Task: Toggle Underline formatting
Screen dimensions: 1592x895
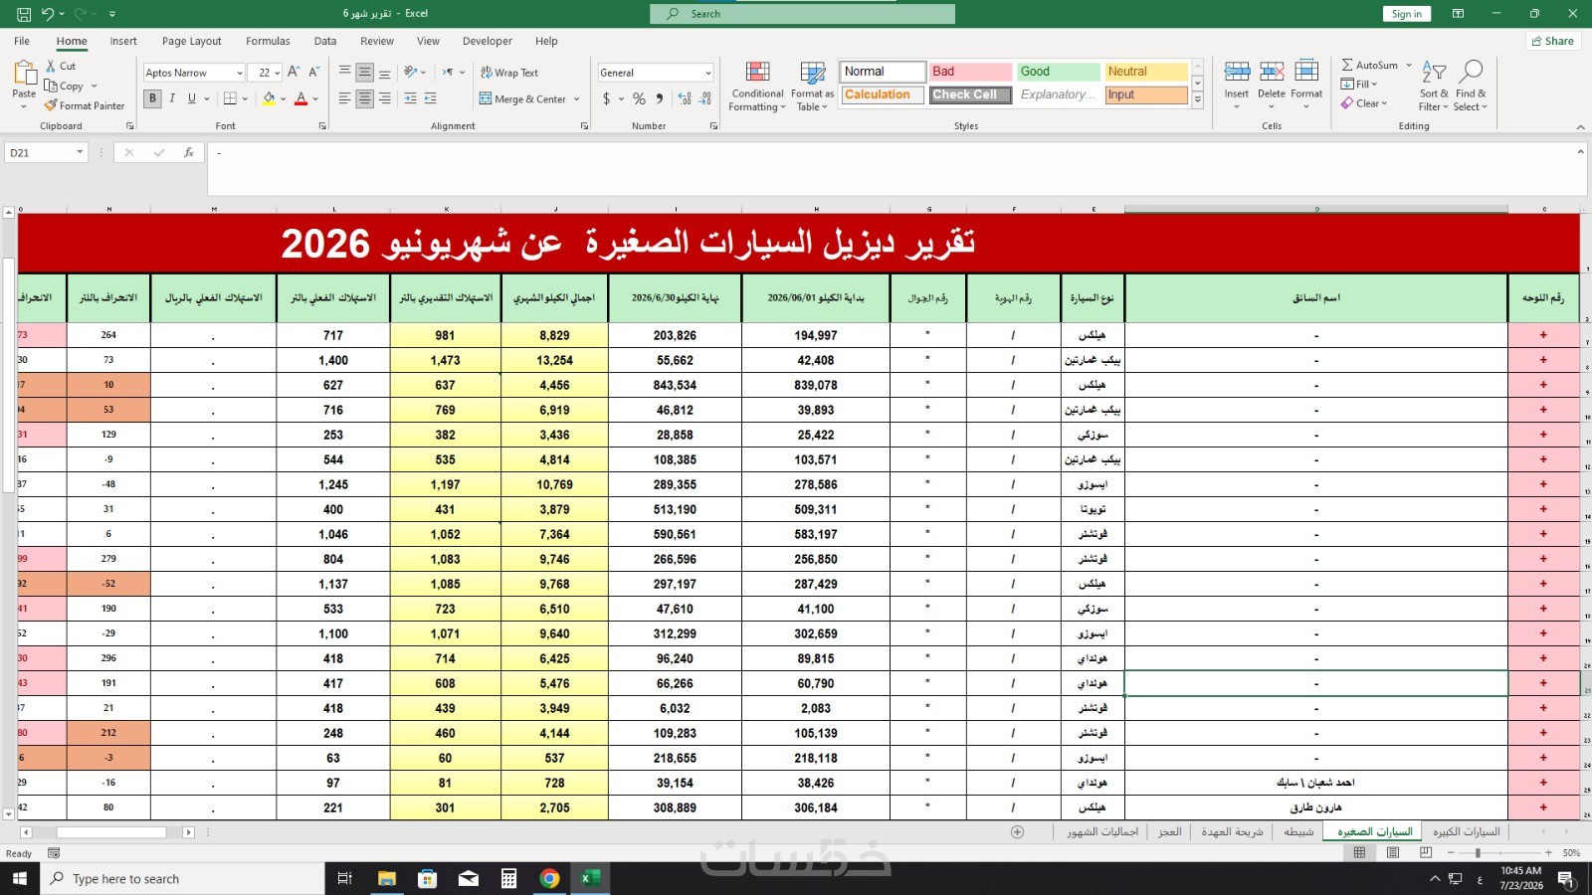Action: (x=192, y=98)
